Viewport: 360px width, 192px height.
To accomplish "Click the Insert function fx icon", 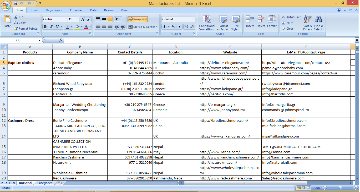I will (61, 40).
